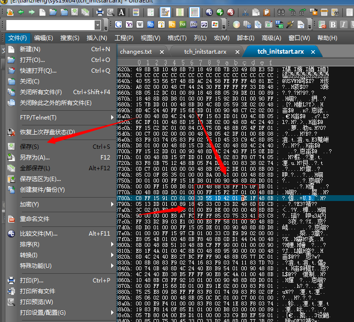Image resolution: width=354 pixels, height=322 pixels.
Task: Click hex row at offset 3780h
Action: (x=235, y=198)
